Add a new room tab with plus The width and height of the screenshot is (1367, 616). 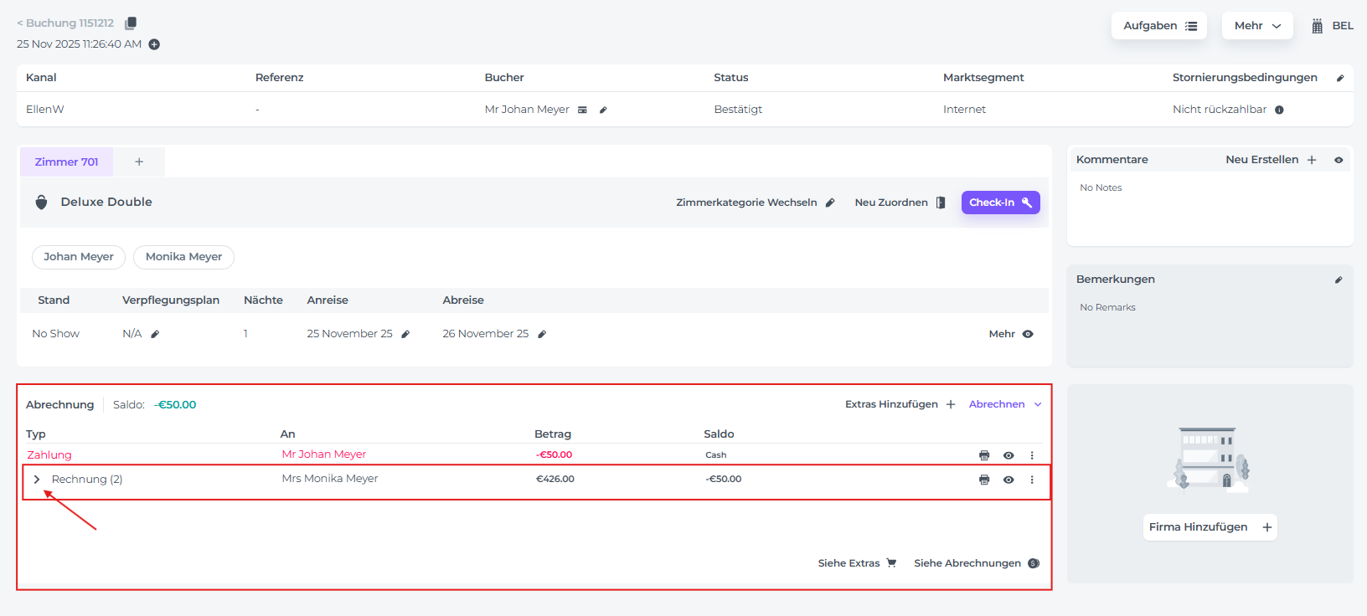pyautogui.click(x=139, y=162)
